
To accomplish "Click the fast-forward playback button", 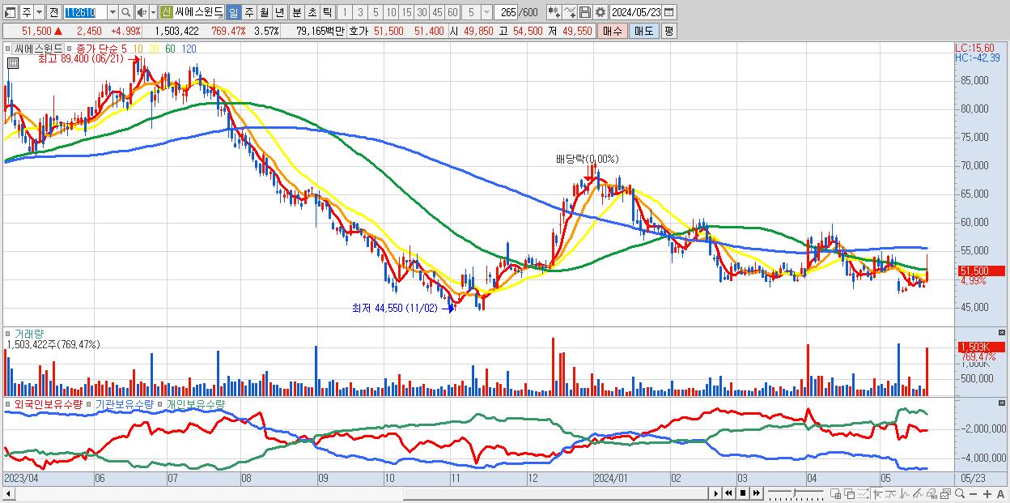I will pos(757,493).
